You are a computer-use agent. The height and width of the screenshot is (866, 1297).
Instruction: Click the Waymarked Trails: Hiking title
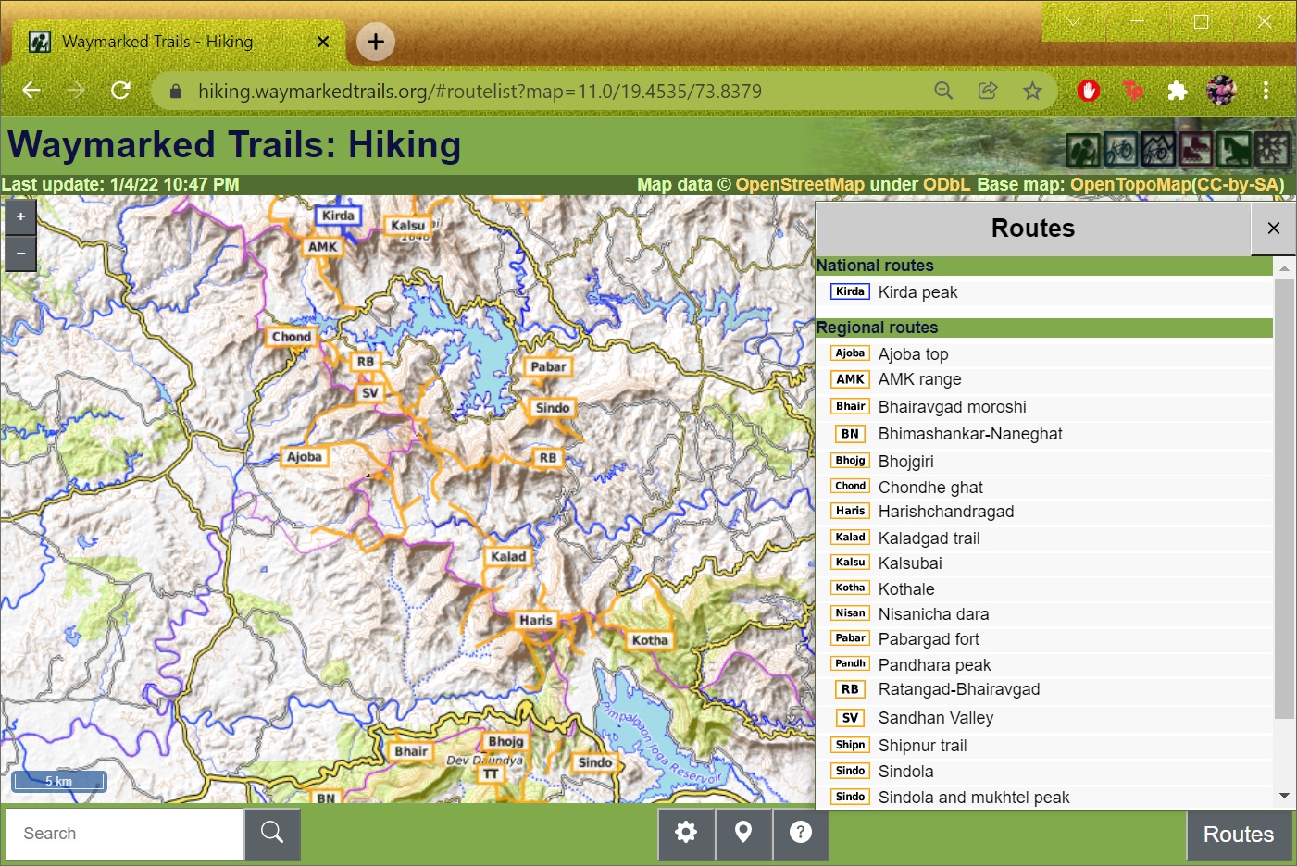(234, 145)
